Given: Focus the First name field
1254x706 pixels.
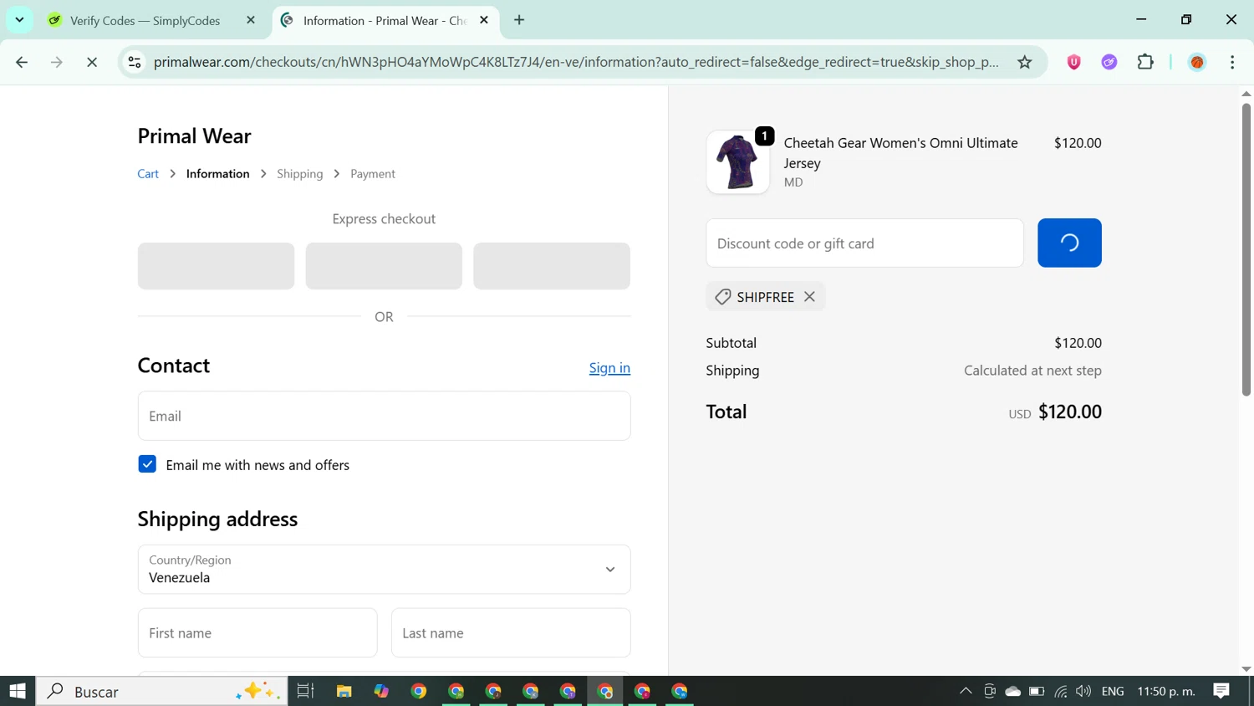Looking at the screenshot, I should pyautogui.click(x=257, y=633).
